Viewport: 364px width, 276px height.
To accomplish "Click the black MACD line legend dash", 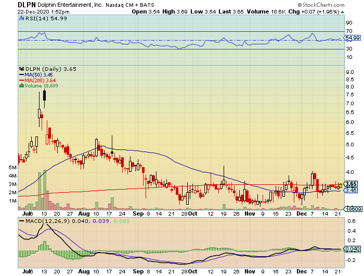I will pos(22,221).
